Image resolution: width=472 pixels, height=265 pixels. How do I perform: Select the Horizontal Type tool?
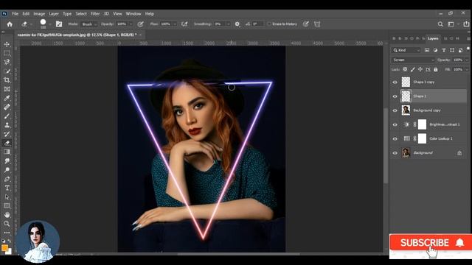7,188
